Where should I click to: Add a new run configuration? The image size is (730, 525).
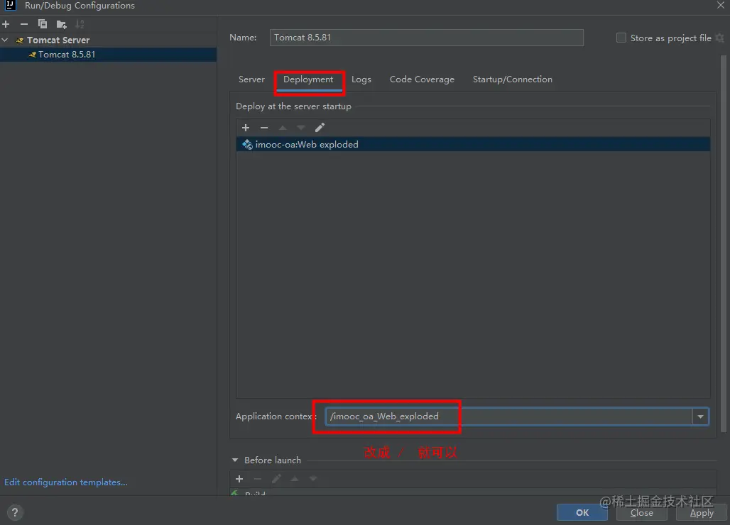coord(6,24)
